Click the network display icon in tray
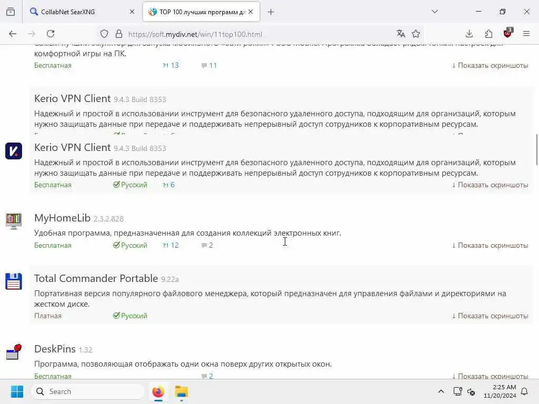The image size is (539, 404). [x=457, y=391]
